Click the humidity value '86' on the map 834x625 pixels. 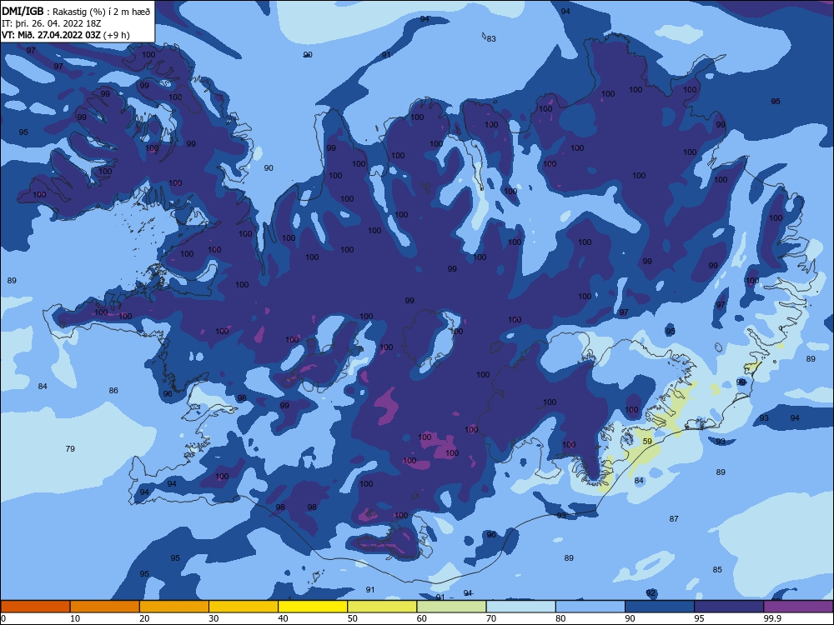[x=113, y=390]
